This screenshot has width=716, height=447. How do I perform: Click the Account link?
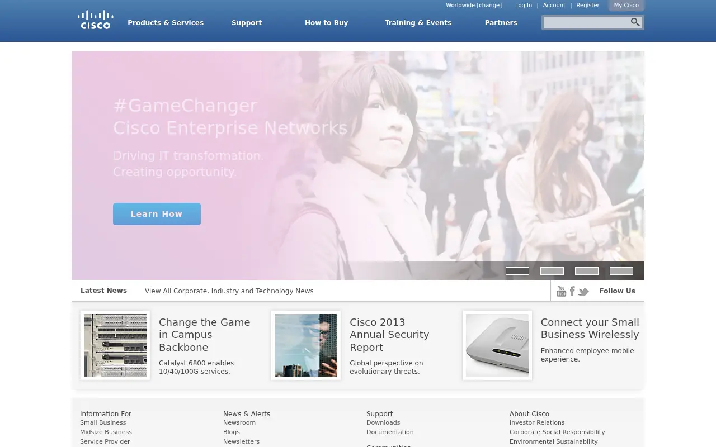pos(554,6)
